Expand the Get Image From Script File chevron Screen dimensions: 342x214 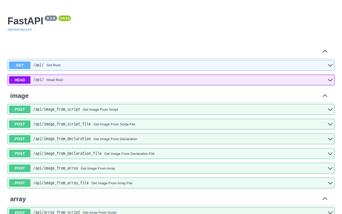330,124
